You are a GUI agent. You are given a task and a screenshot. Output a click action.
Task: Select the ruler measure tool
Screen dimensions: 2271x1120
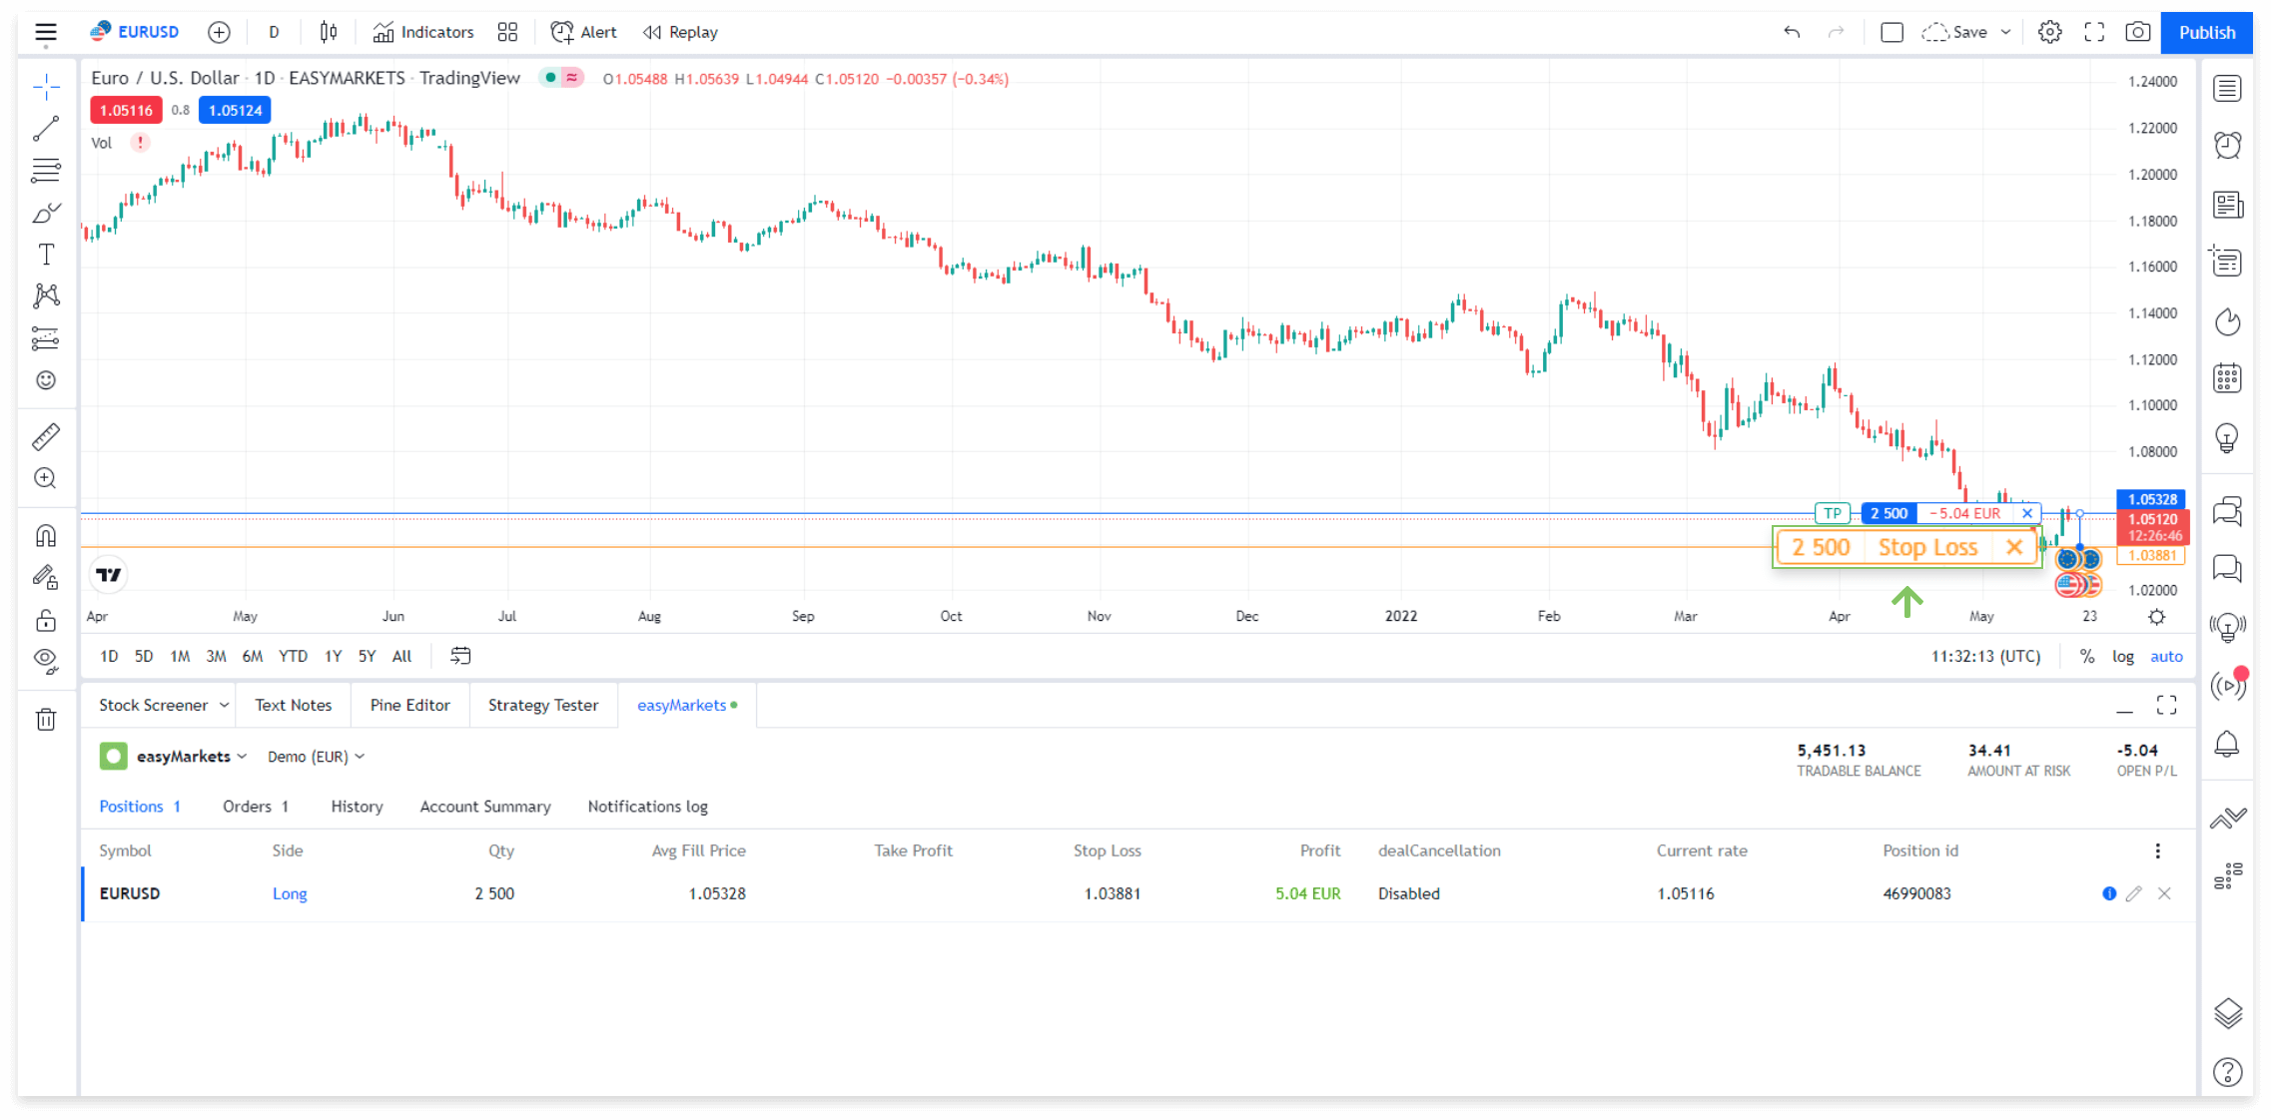coord(46,436)
